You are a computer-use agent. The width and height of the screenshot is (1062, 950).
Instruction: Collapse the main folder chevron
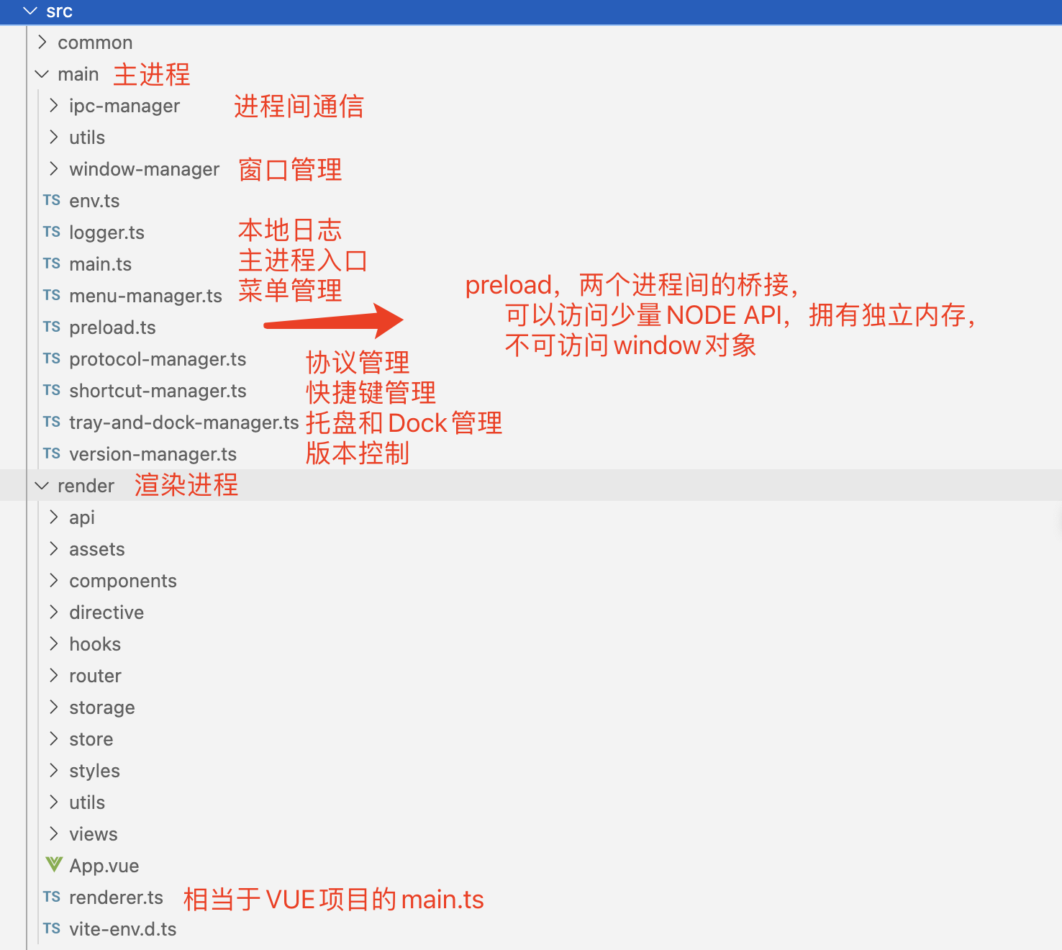tap(42, 74)
